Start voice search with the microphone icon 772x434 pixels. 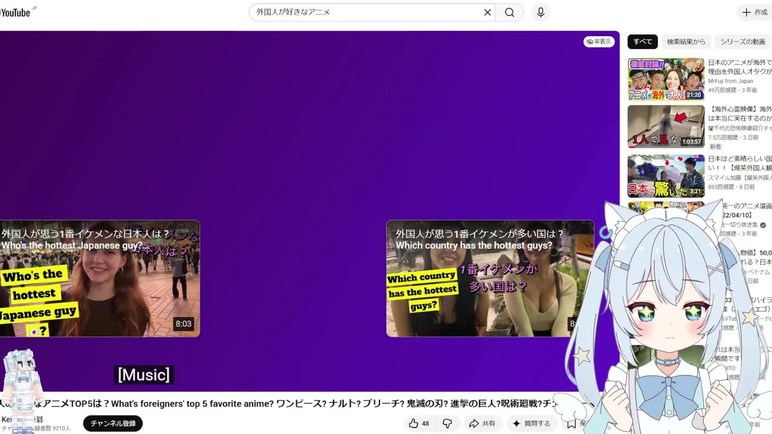pos(540,12)
